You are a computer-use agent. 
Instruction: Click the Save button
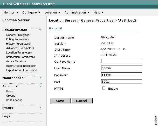tap(60, 101)
